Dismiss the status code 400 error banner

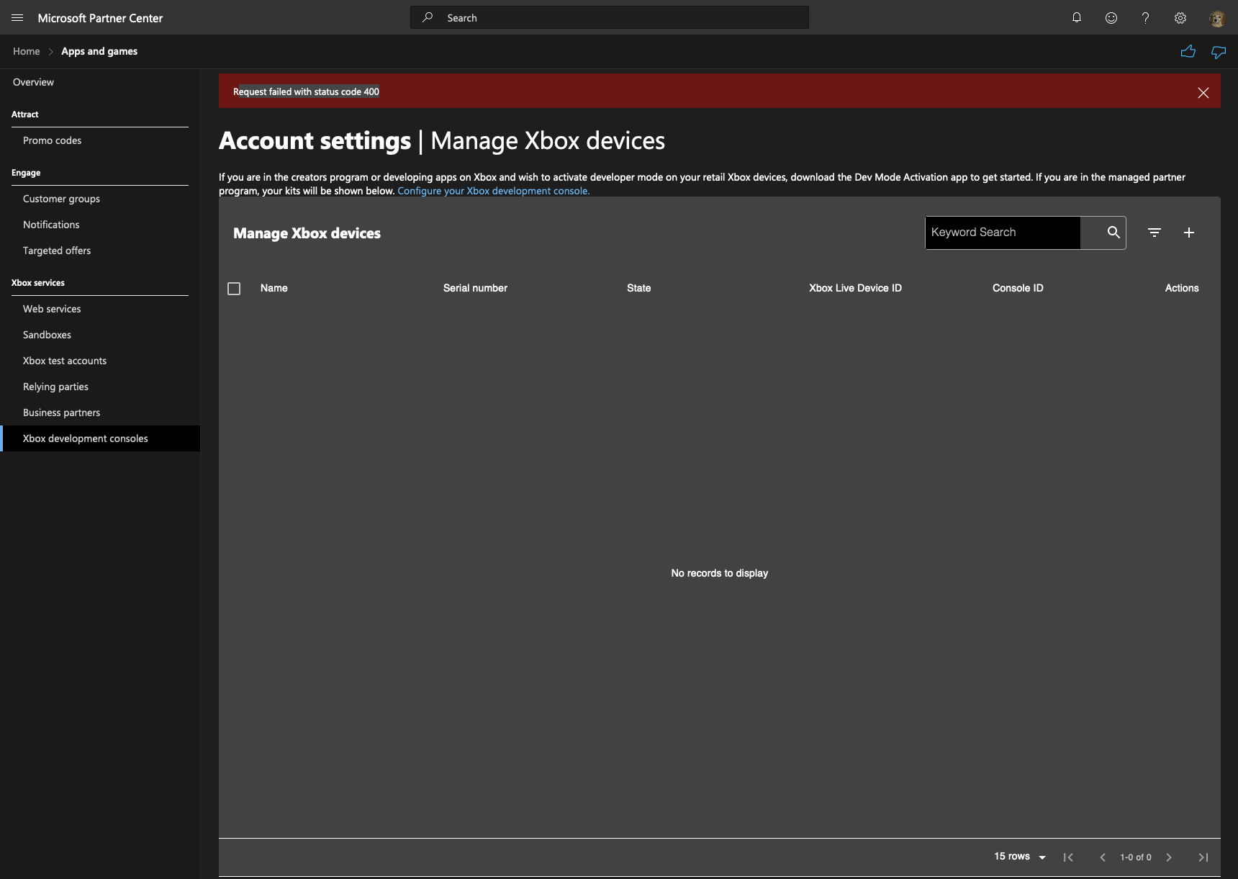(x=1203, y=93)
